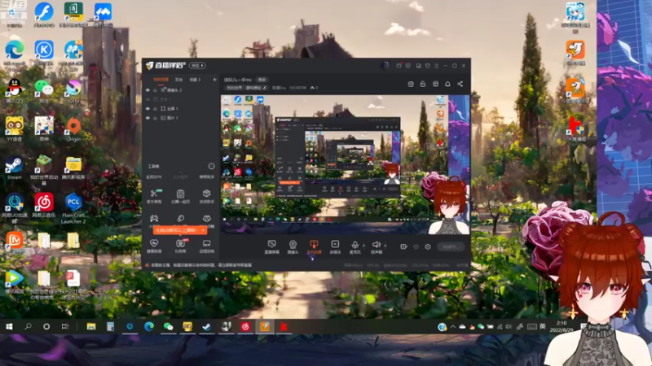Toggle visibility of 图片 1 layer
The width and height of the screenshot is (652, 366).
coord(148,118)
